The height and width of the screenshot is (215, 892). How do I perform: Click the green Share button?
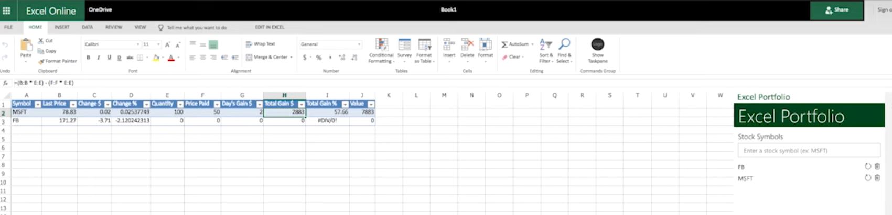pos(836,10)
